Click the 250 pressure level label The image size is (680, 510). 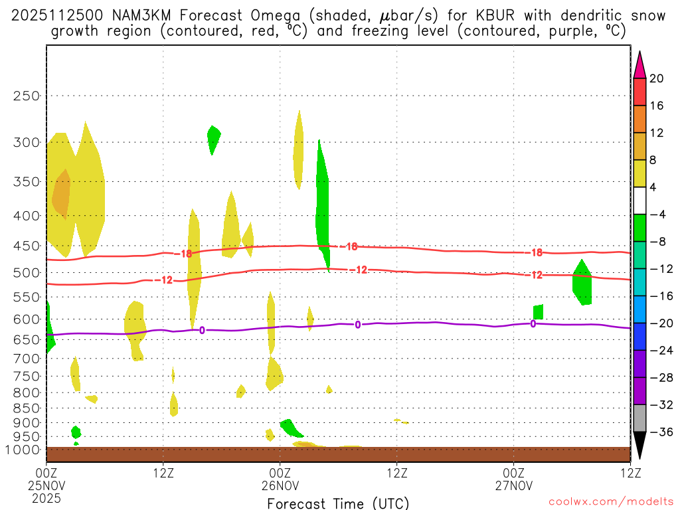pos(27,96)
